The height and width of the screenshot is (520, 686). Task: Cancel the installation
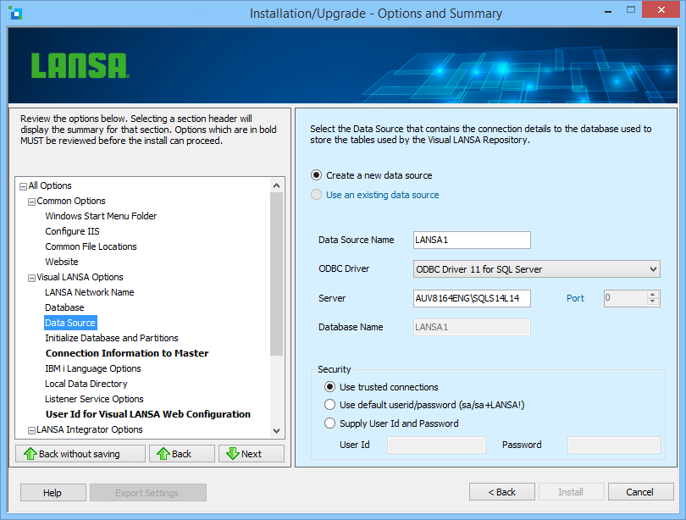pyautogui.click(x=640, y=491)
